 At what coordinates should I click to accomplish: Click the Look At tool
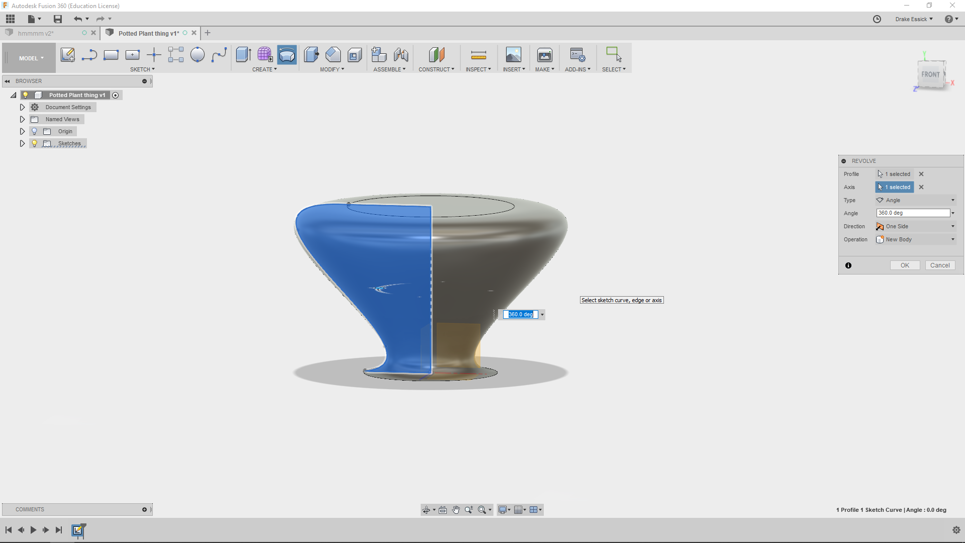pos(443,510)
